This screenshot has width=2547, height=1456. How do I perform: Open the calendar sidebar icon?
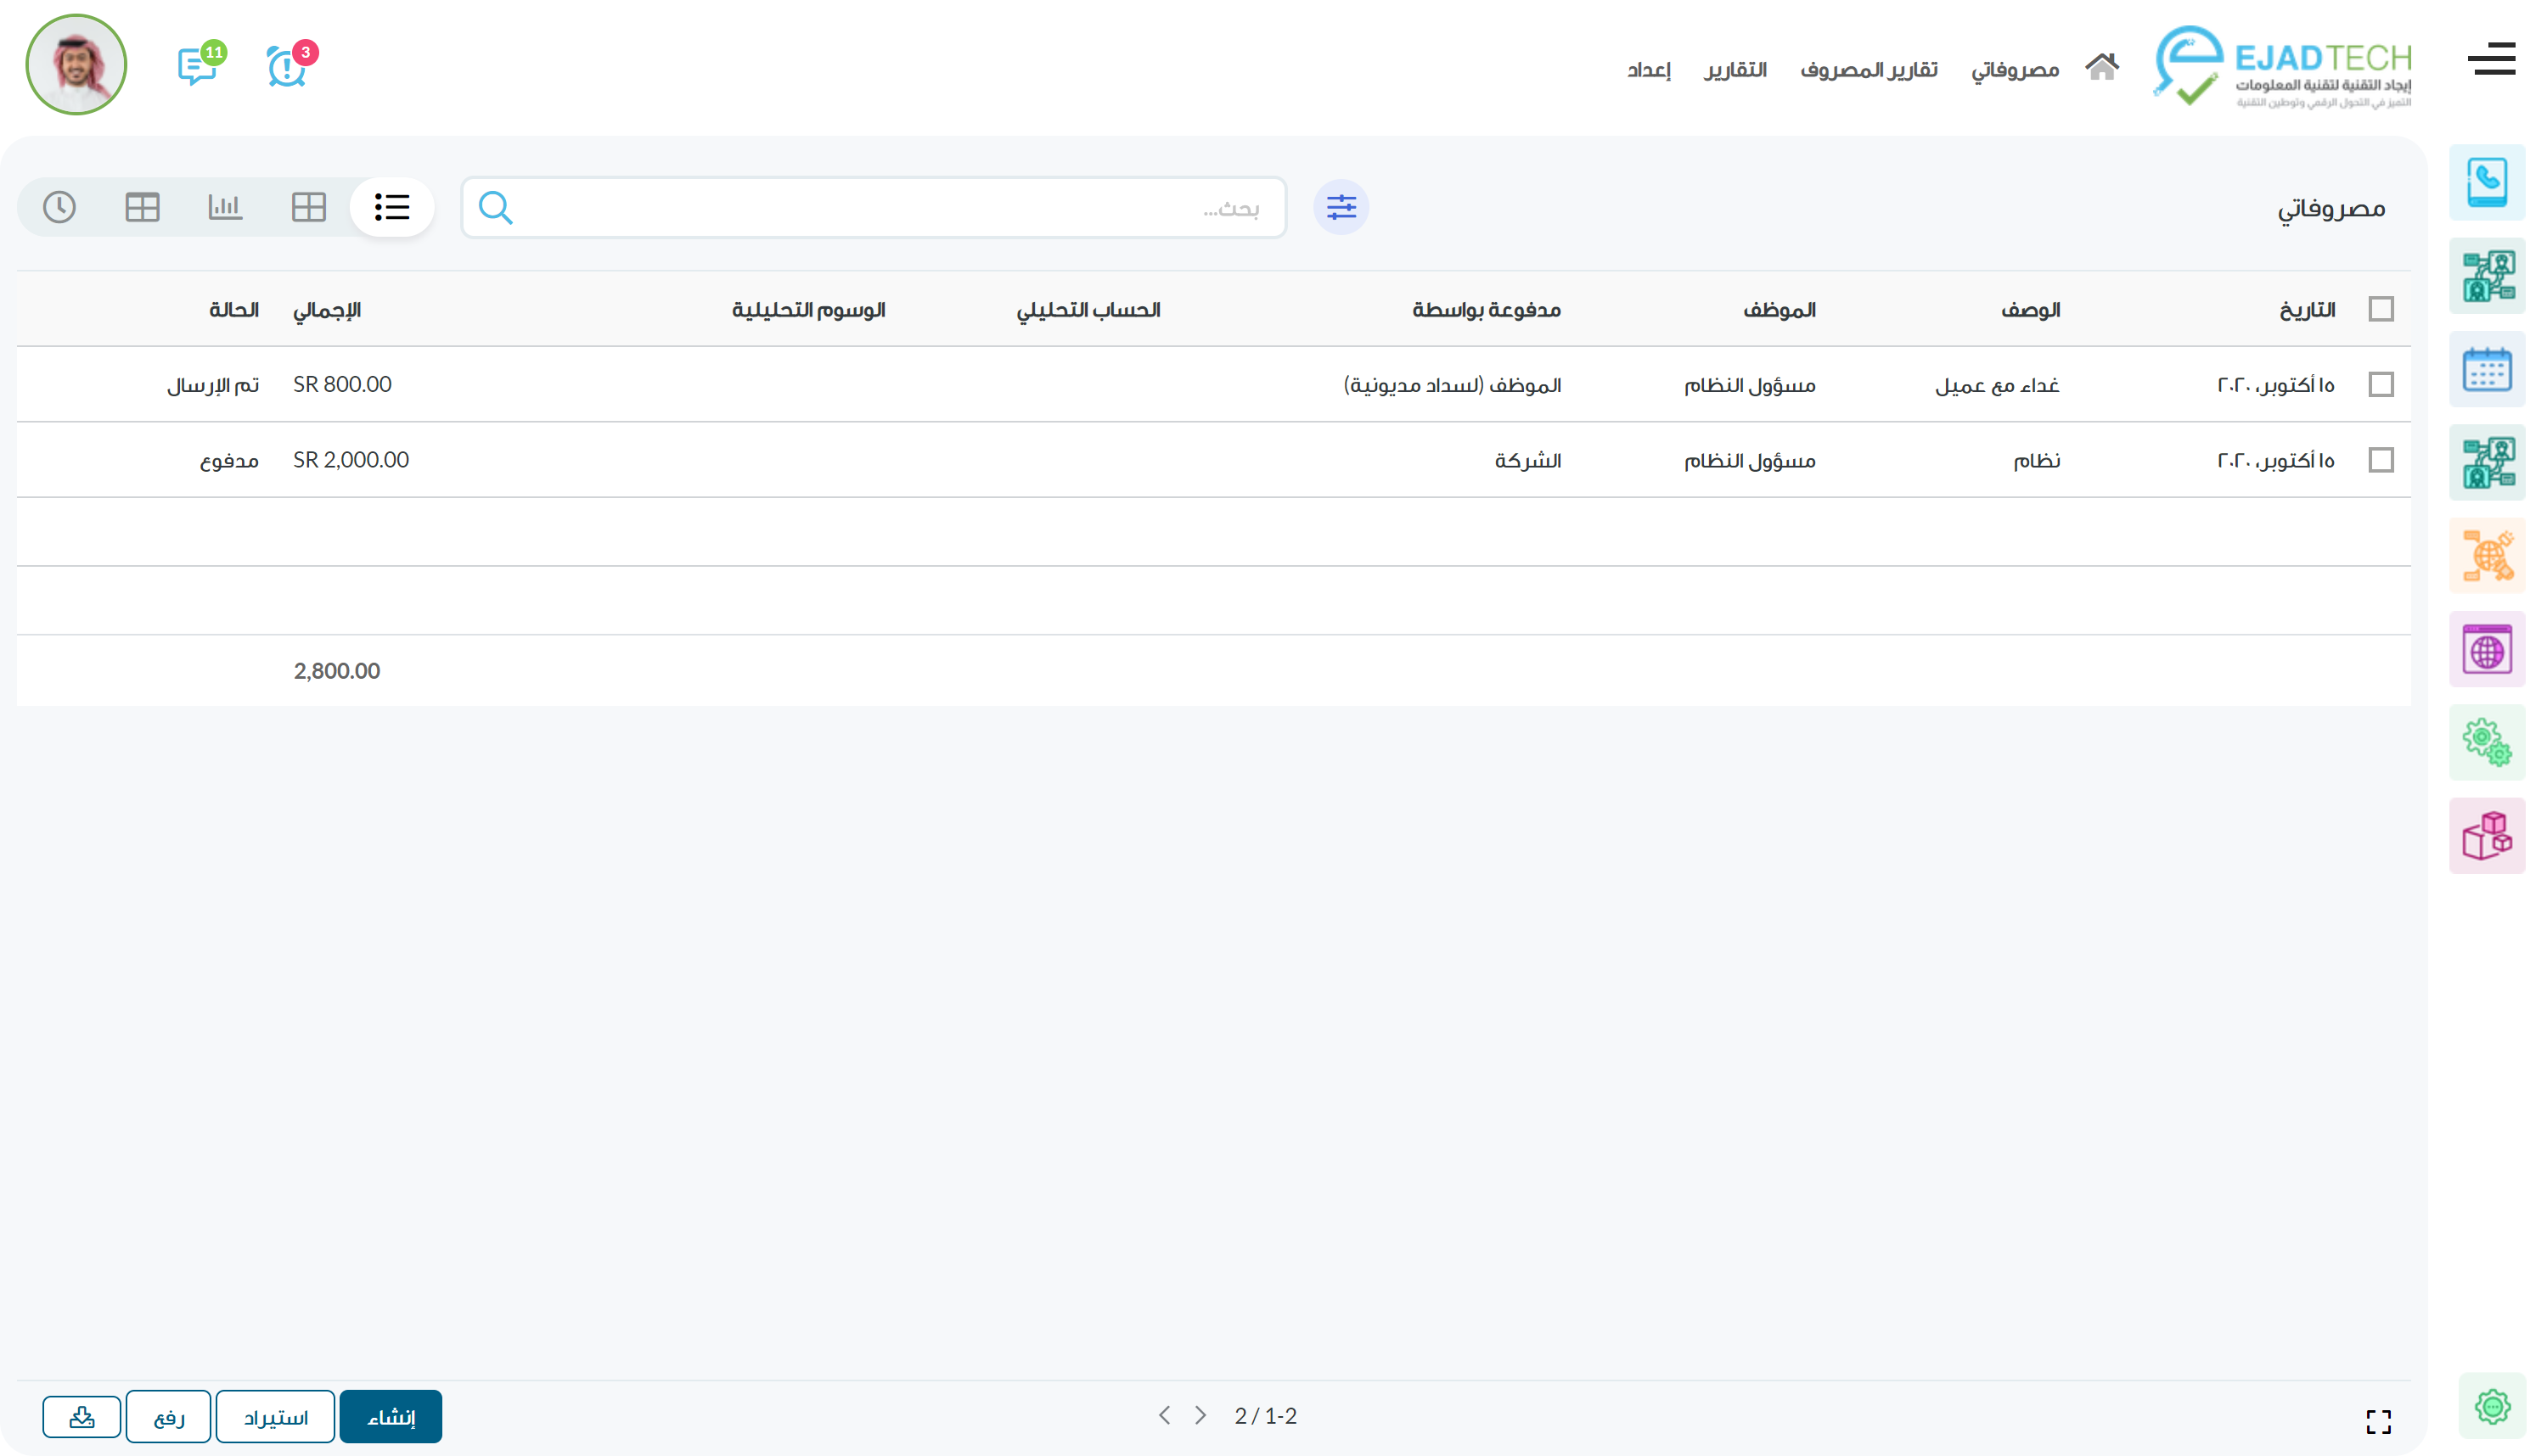[x=2486, y=370]
